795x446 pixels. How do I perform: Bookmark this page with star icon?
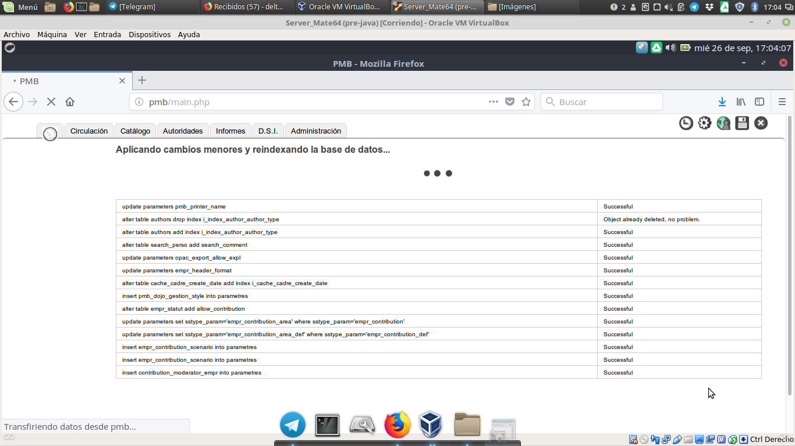click(526, 102)
